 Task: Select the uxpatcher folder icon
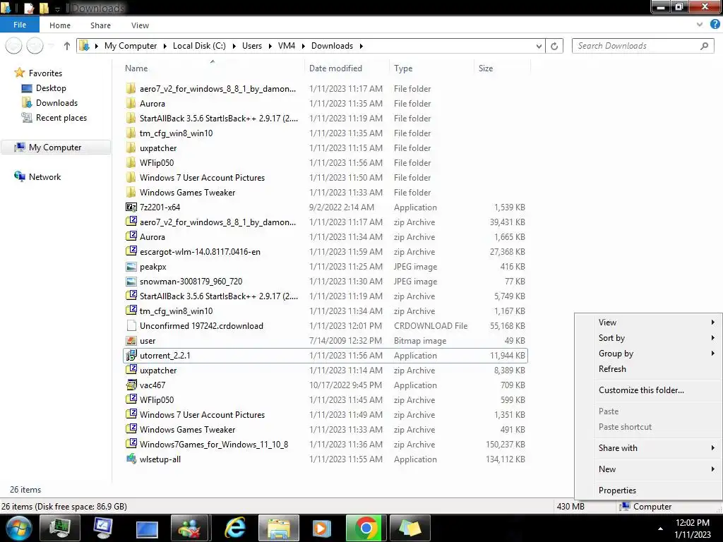coord(131,148)
